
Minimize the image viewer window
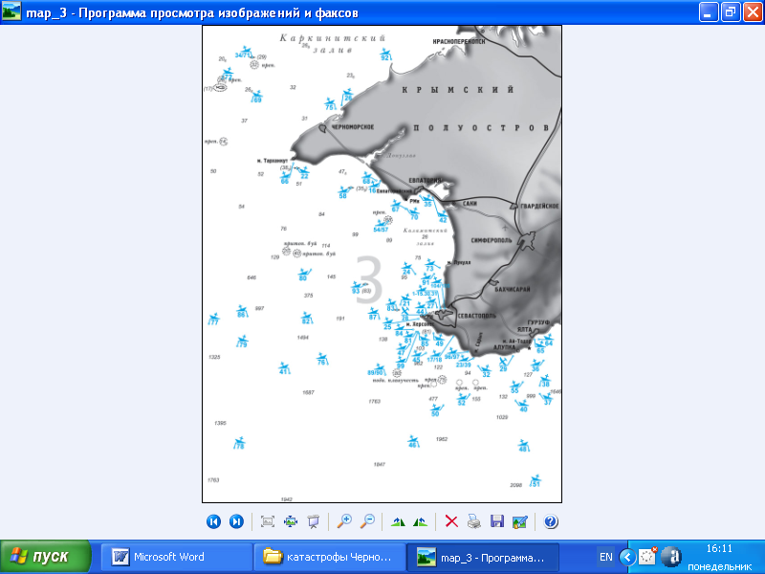coord(708,12)
